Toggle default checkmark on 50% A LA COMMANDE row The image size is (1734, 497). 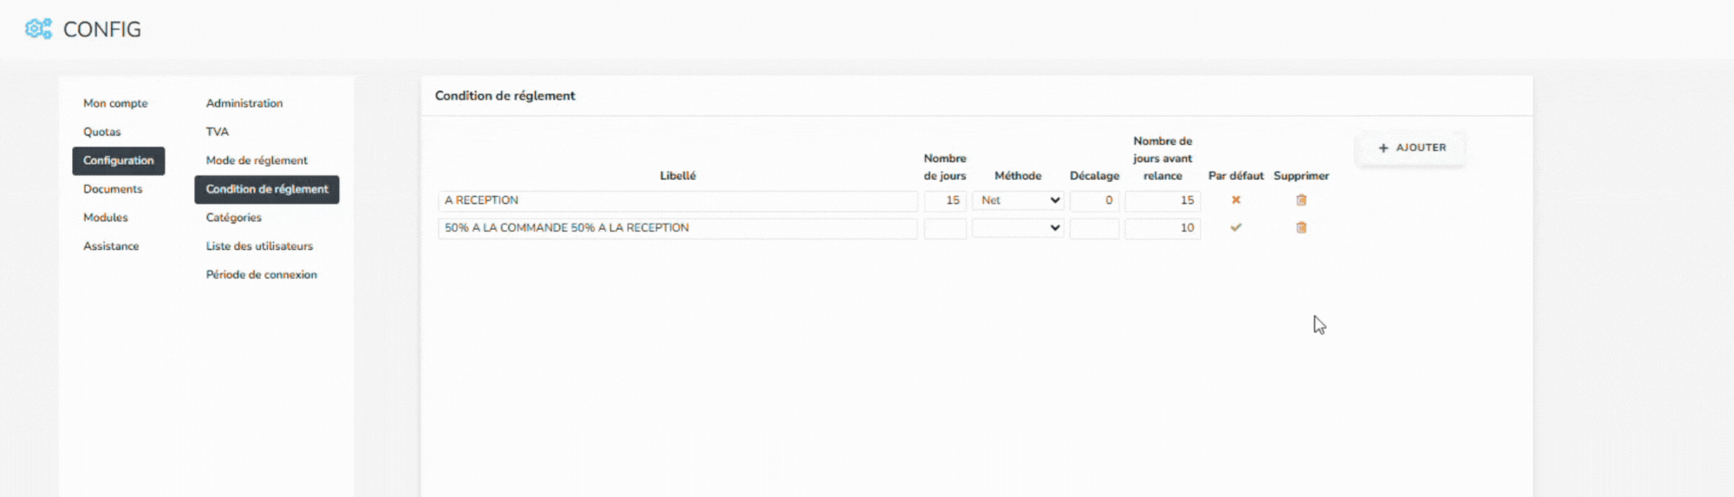pyautogui.click(x=1235, y=228)
